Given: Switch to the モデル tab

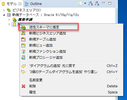Looking at the screenshot, I should 11,4.
